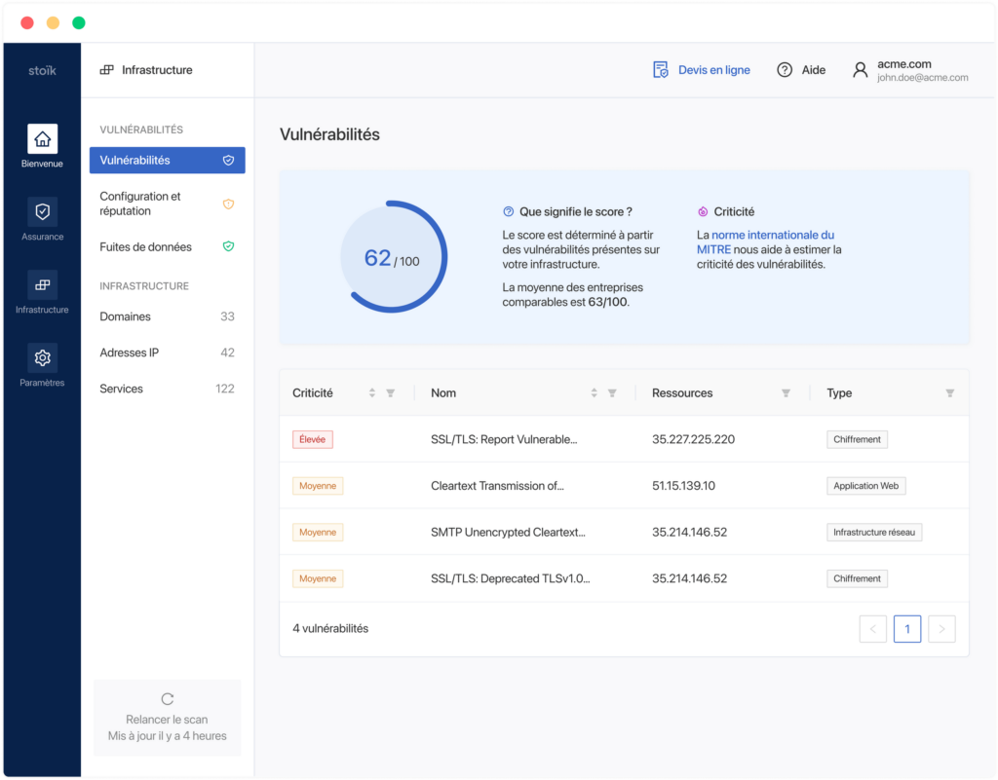Click the shield icon on Vulnérabilités item
Image resolution: width=998 pixels, height=780 pixels.
tap(228, 161)
